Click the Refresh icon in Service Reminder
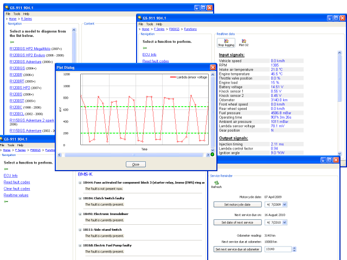This screenshot has width=347, height=260. [x=216, y=184]
